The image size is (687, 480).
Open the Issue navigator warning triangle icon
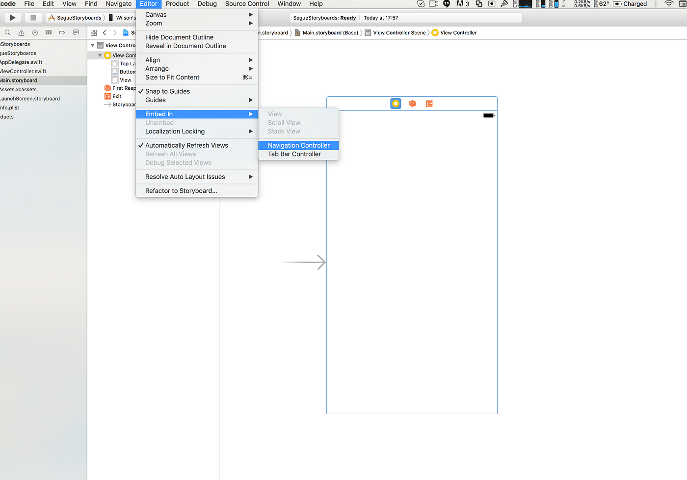21,32
